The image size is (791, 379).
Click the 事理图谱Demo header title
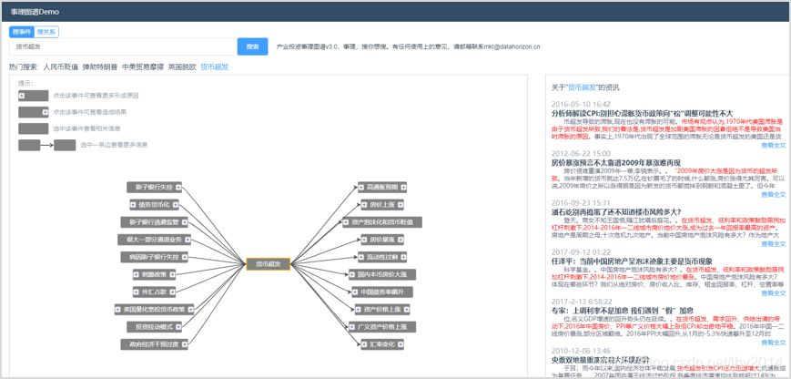[x=35, y=11]
